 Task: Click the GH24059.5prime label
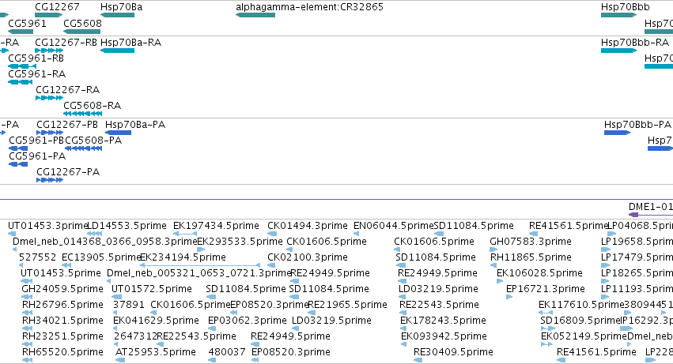[62, 289]
